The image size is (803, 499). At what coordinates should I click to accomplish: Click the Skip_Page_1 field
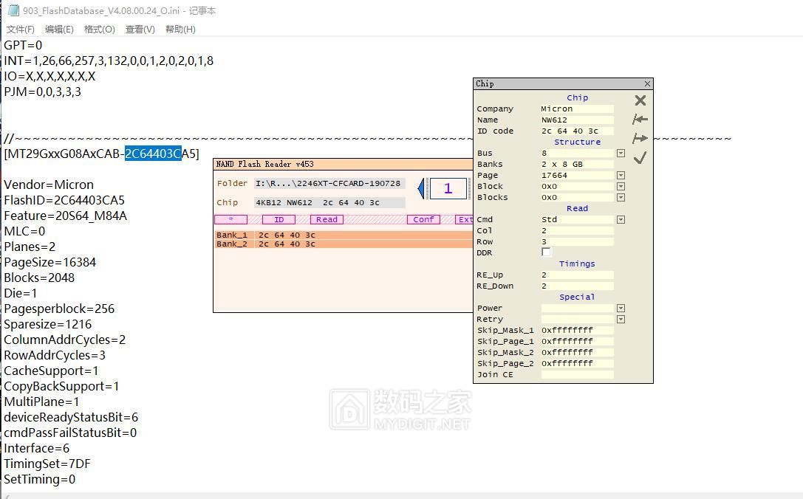tap(577, 341)
